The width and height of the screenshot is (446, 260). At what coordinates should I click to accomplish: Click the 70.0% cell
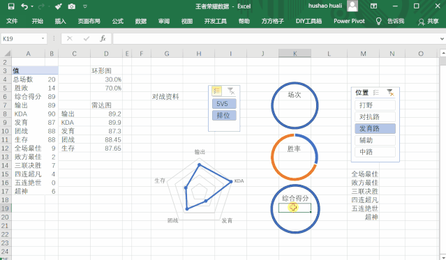point(106,88)
